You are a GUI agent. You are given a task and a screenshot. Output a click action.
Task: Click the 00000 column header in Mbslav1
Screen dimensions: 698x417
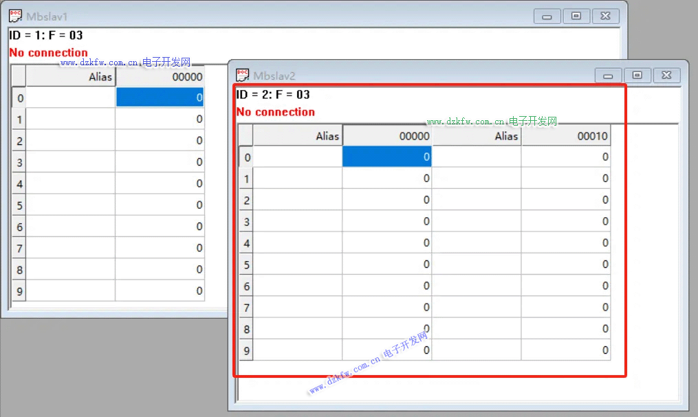(160, 76)
